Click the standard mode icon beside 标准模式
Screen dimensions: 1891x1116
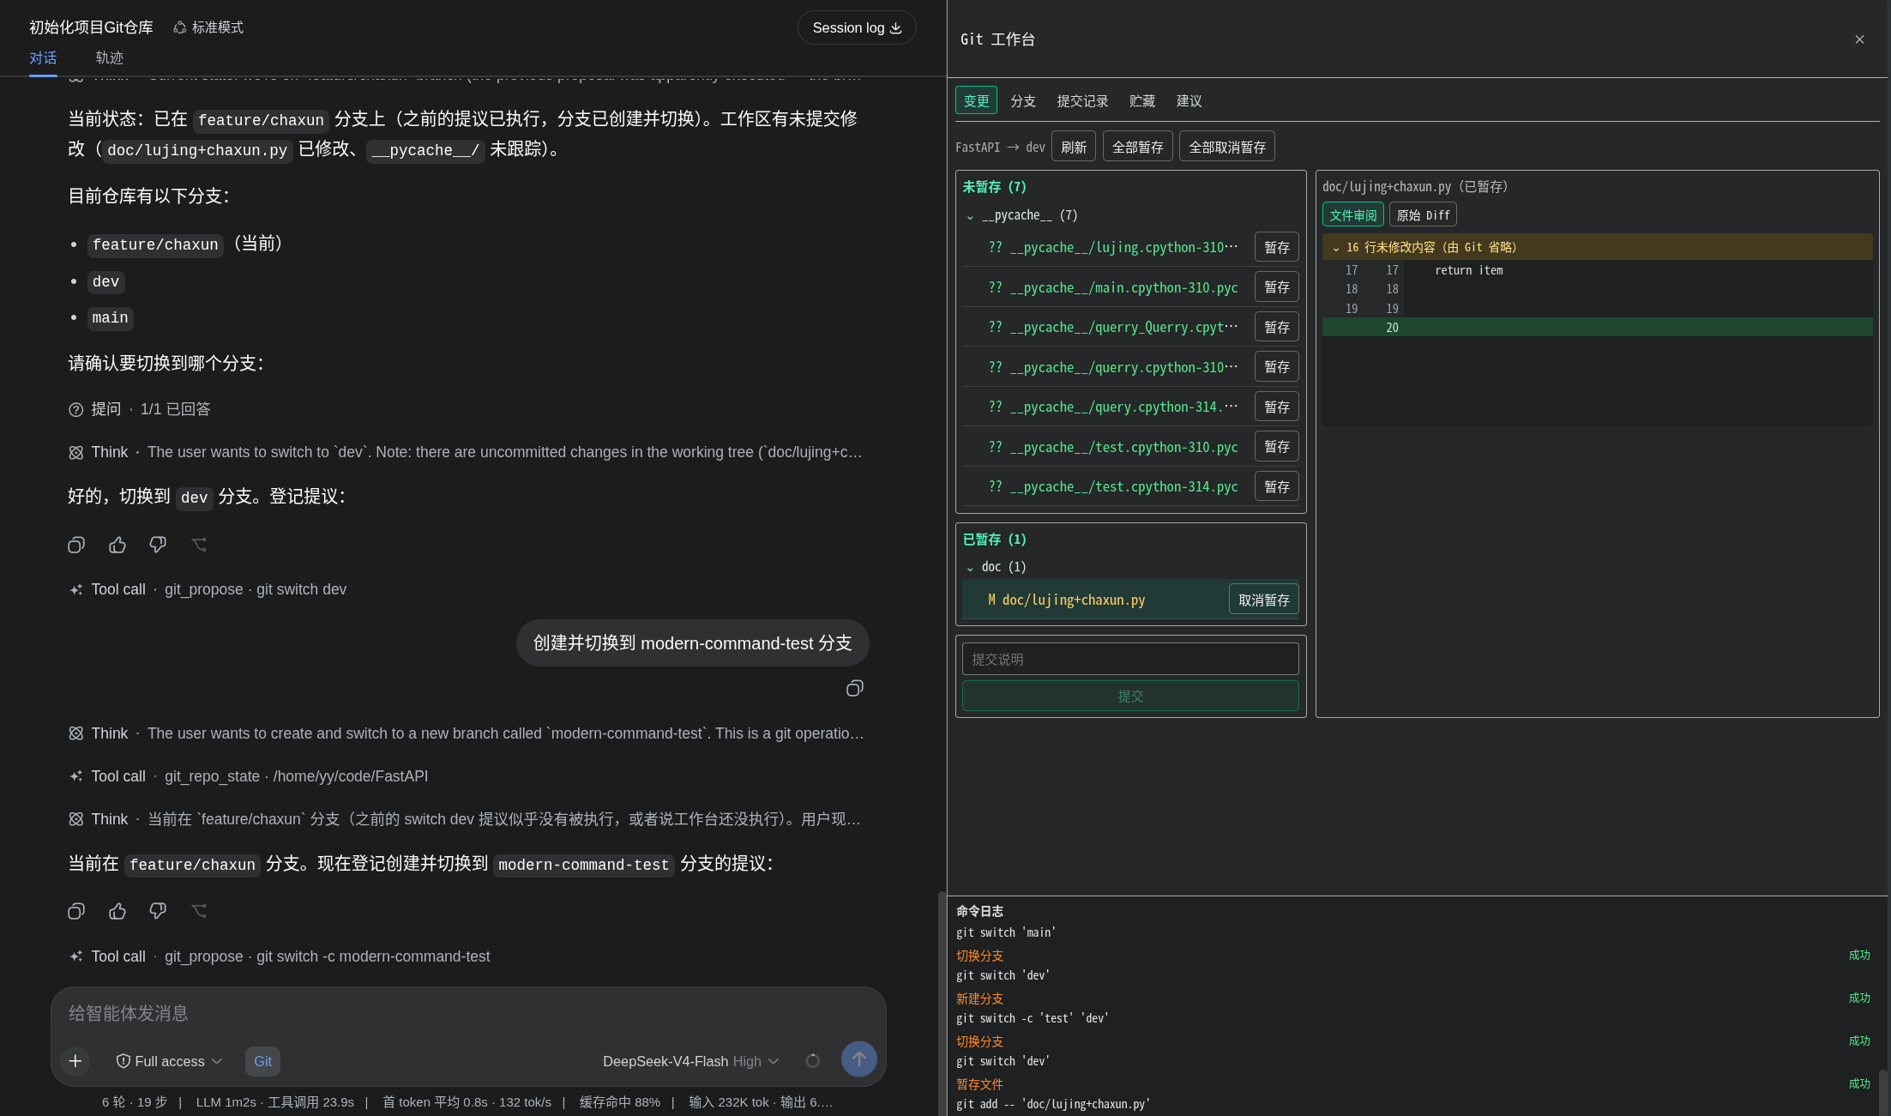tap(179, 27)
